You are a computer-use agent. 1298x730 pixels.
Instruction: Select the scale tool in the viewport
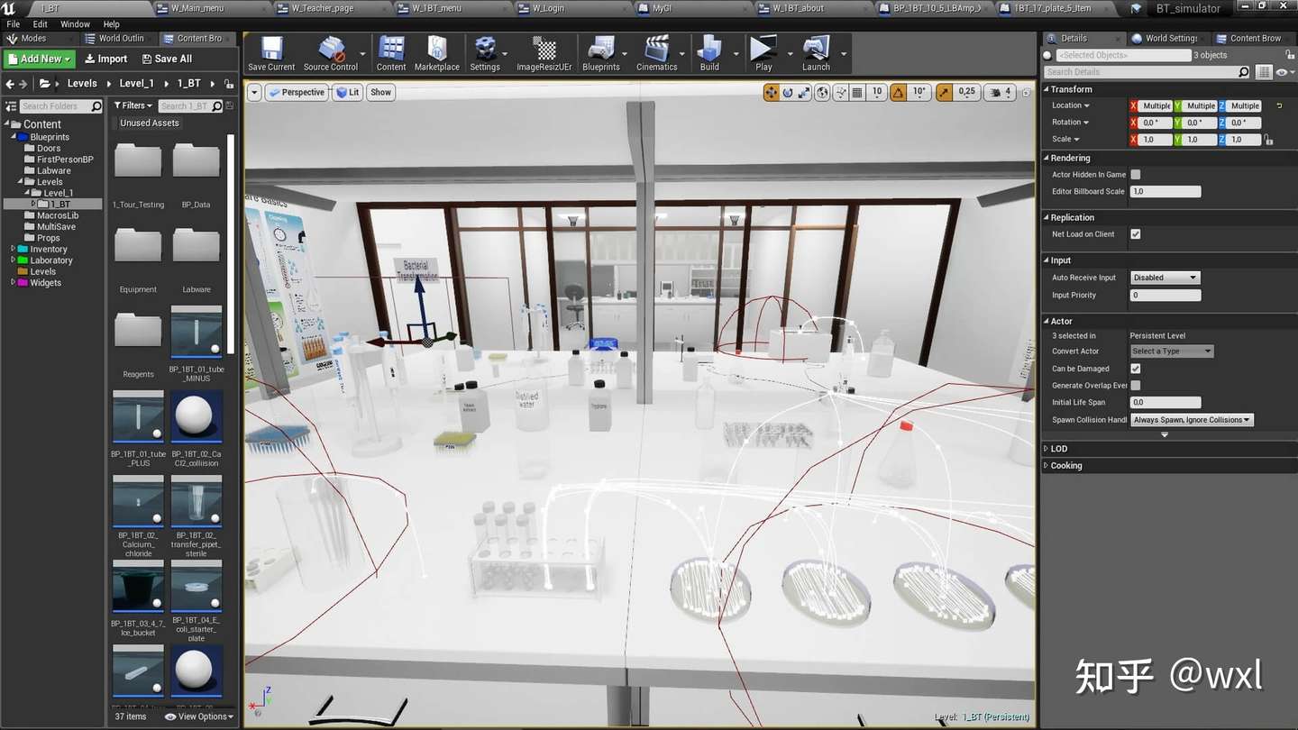pyautogui.click(x=803, y=92)
